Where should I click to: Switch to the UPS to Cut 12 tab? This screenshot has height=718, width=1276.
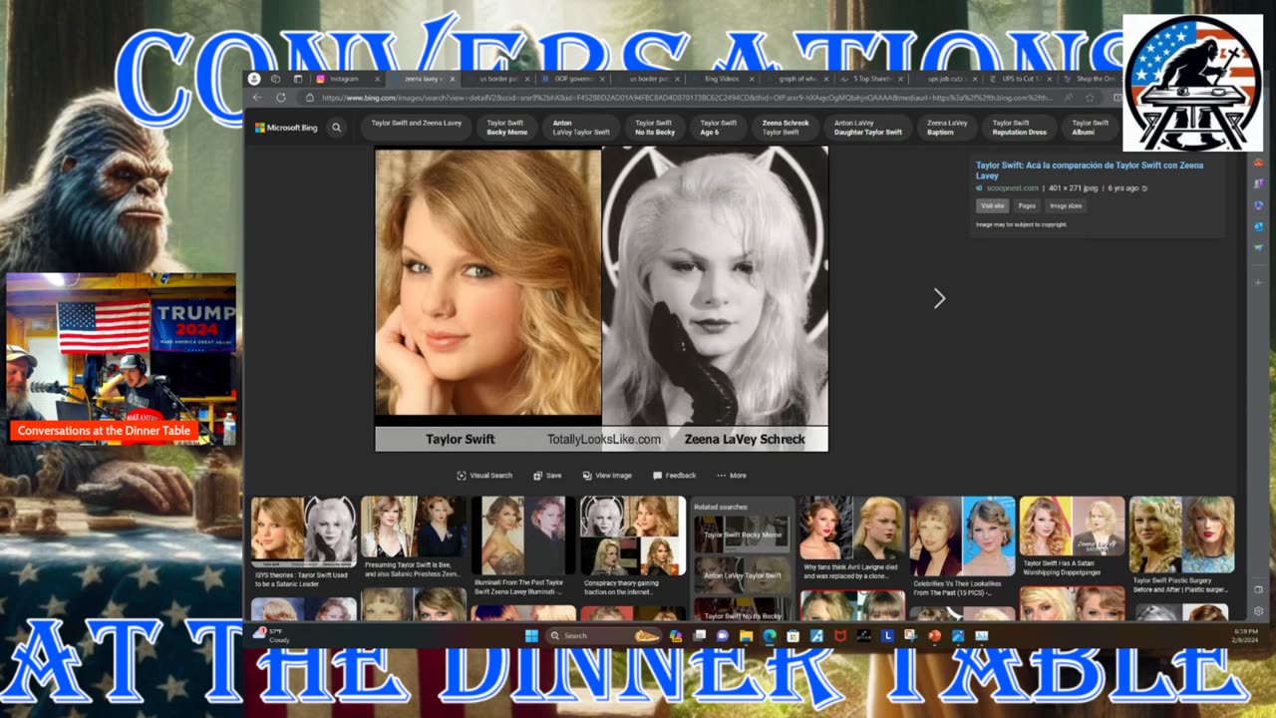point(1021,79)
